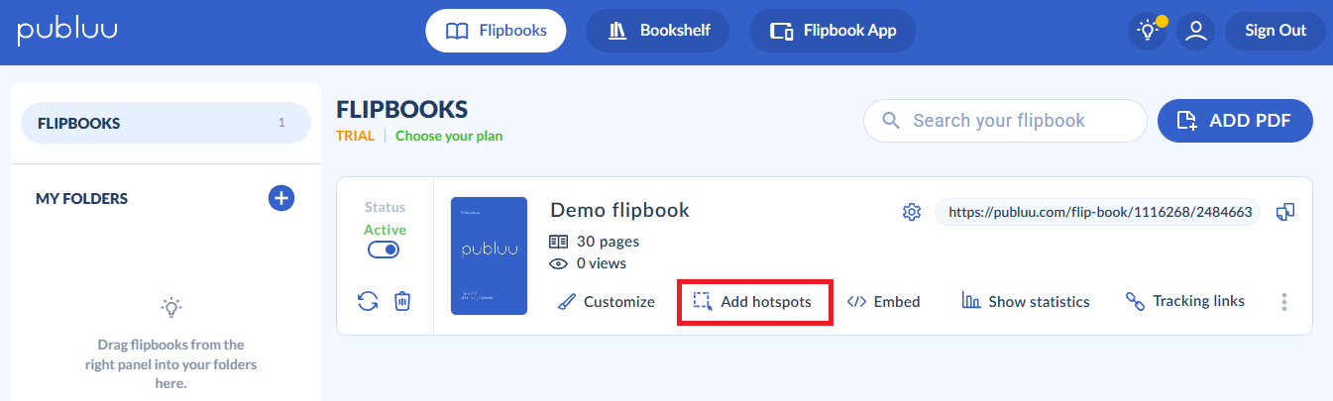The width and height of the screenshot is (1333, 401).
Task: Click Show statistics
Action: click(x=1026, y=301)
